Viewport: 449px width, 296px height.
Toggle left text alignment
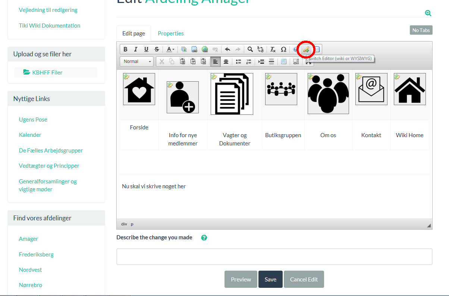(x=215, y=62)
